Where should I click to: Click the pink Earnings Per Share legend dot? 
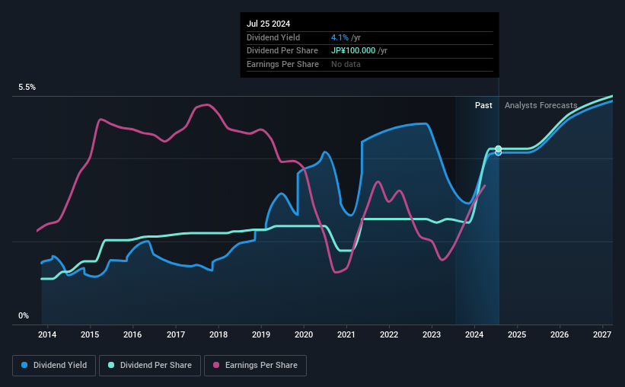click(x=216, y=365)
